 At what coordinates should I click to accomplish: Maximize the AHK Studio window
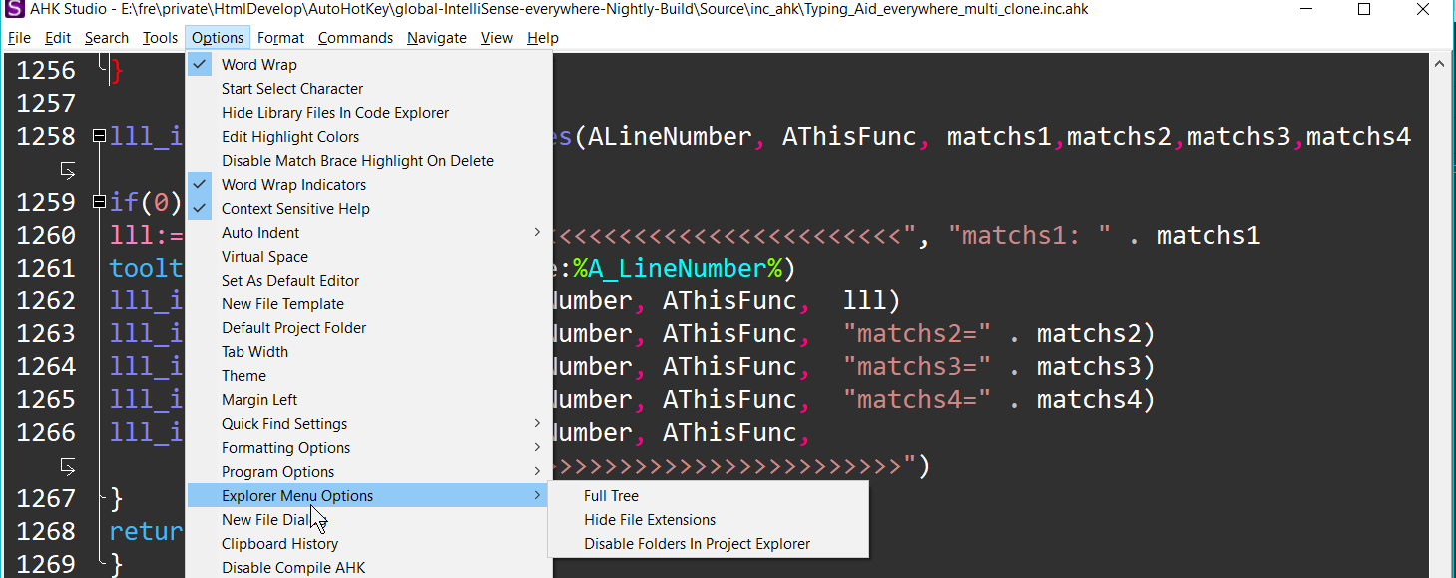[1364, 10]
